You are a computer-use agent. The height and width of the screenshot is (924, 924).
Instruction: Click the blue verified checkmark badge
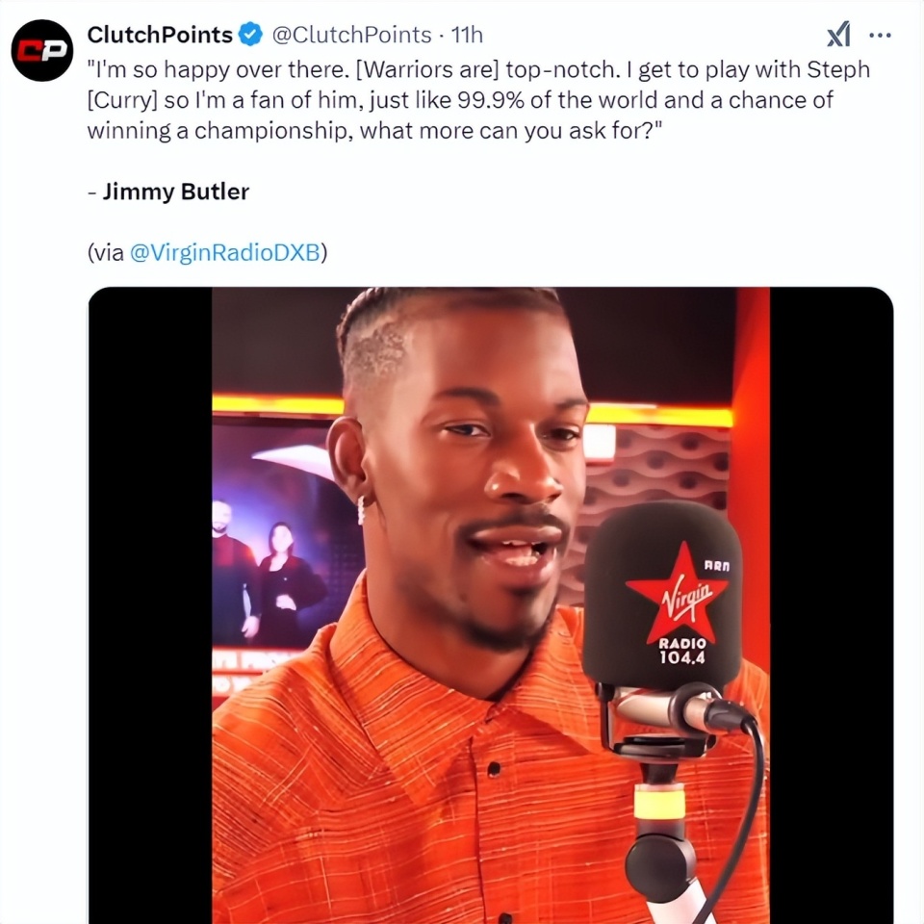pos(250,35)
